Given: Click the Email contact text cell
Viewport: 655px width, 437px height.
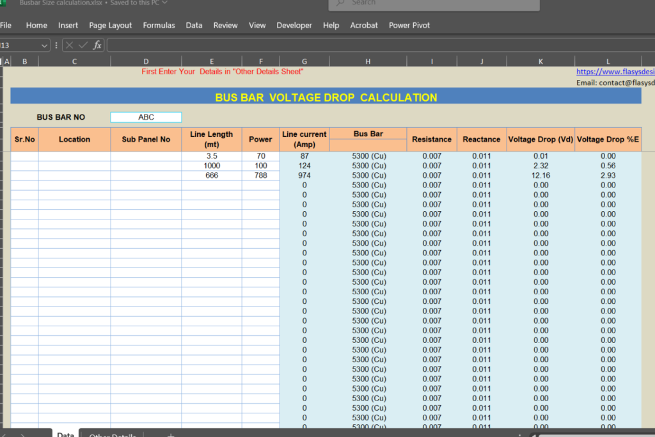Looking at the screenshot, I should coord(615,83).
